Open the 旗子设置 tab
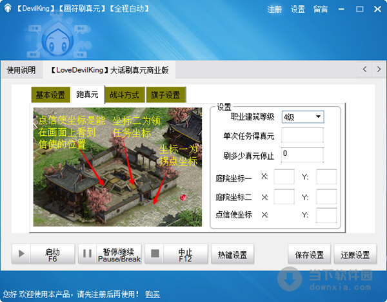 pos(166,95)
